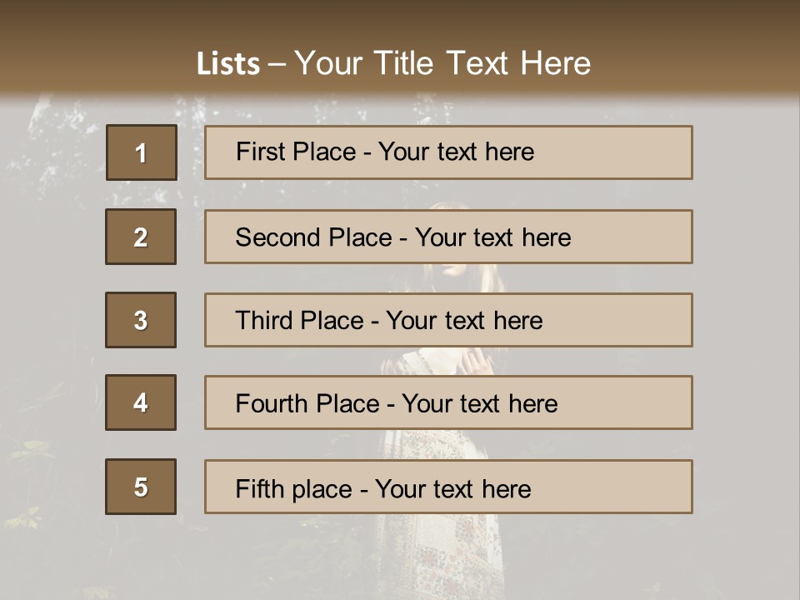Screen dimensions: 800x600
Task: Click 'Your Title Text Here' in the header
Action: pyautogui.click(x=442, y=63)
